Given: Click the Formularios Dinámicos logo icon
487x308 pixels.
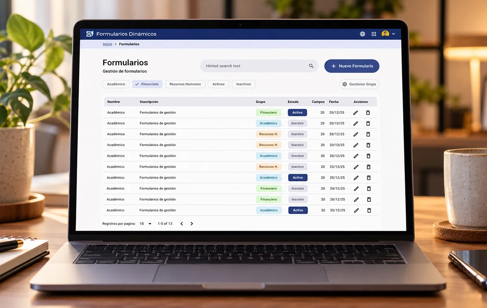Looking at the screenshot, I should (90, 34).
